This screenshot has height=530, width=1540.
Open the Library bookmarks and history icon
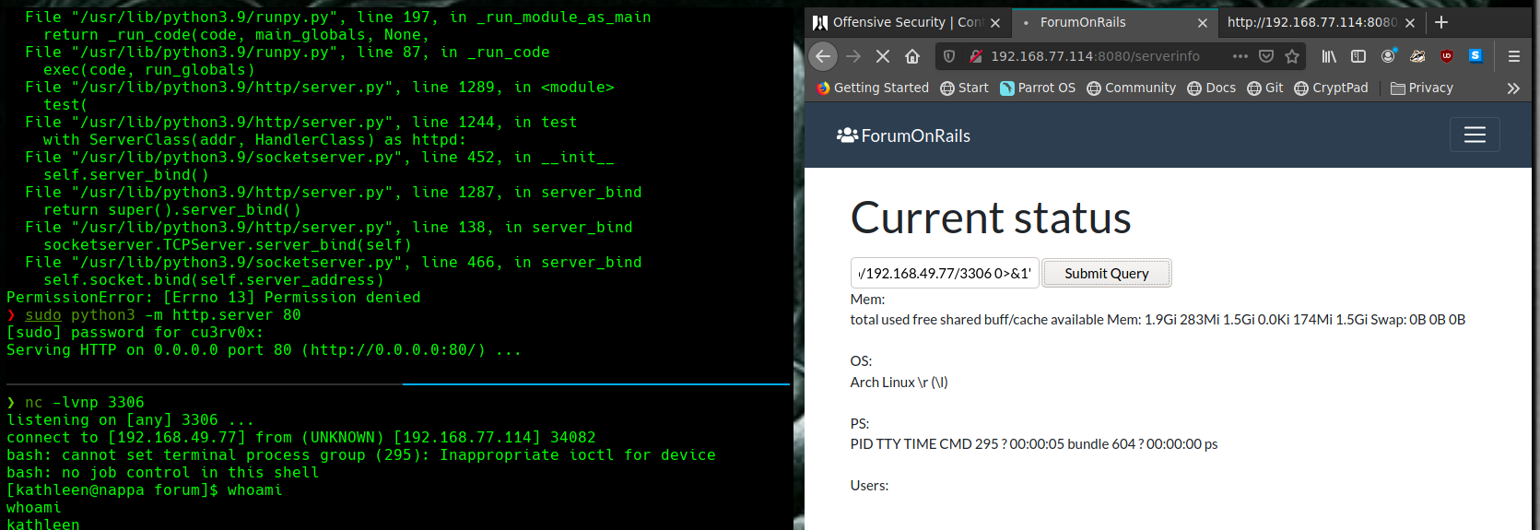(x=1329, y=56)
